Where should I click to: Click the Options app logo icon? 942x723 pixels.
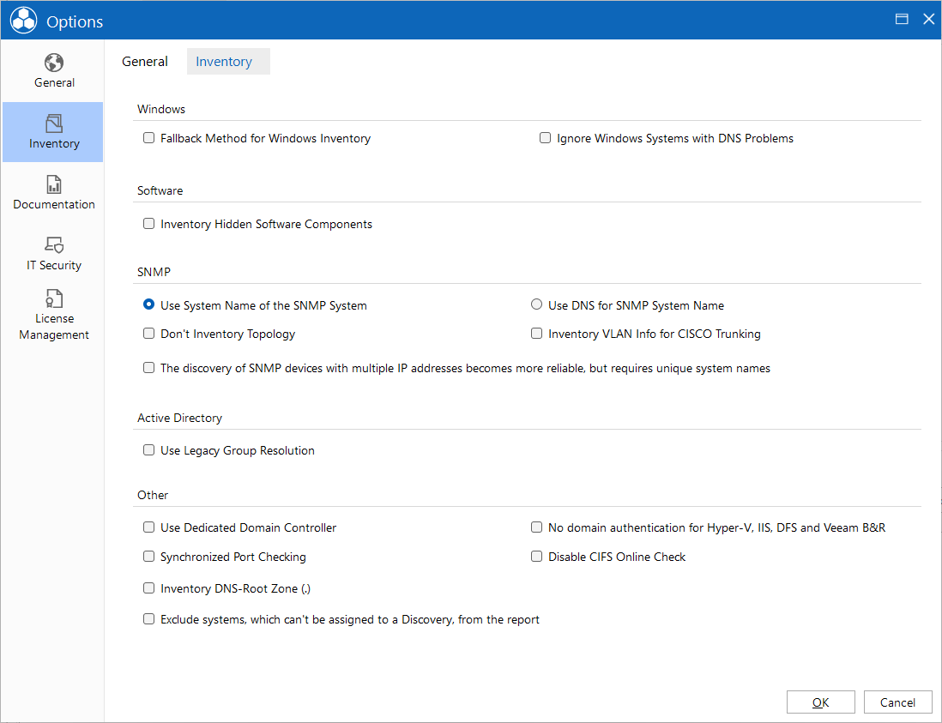tap(24, 21)
